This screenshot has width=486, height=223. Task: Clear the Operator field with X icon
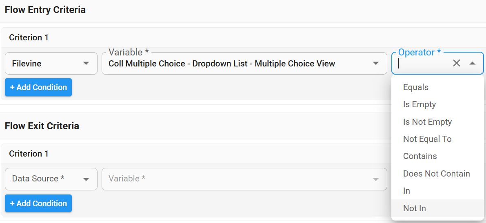[457, 63]
